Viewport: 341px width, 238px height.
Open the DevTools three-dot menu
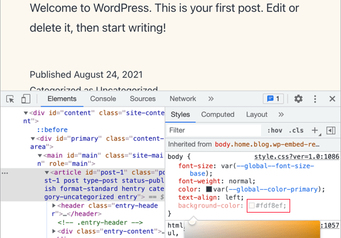coord(315,99)
